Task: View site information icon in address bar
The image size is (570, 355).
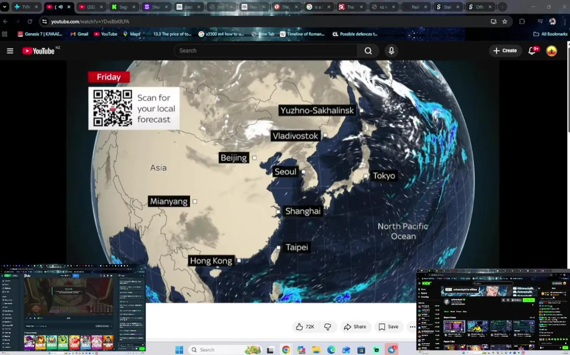Action: pos(44,22)
